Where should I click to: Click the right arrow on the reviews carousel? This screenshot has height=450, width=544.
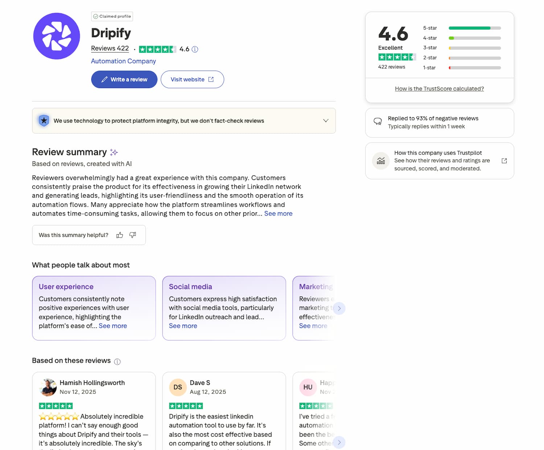point(339,442)
